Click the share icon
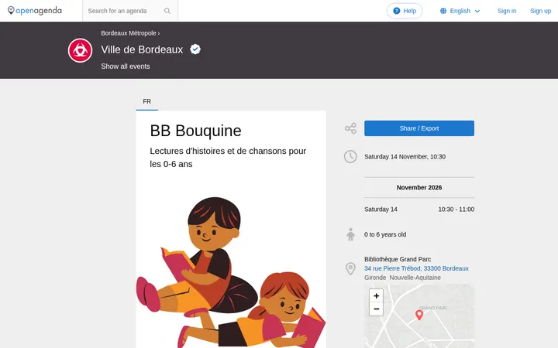The width and height of the screenshot is (558, 348). pyautogui.click(x=350, y=128)
